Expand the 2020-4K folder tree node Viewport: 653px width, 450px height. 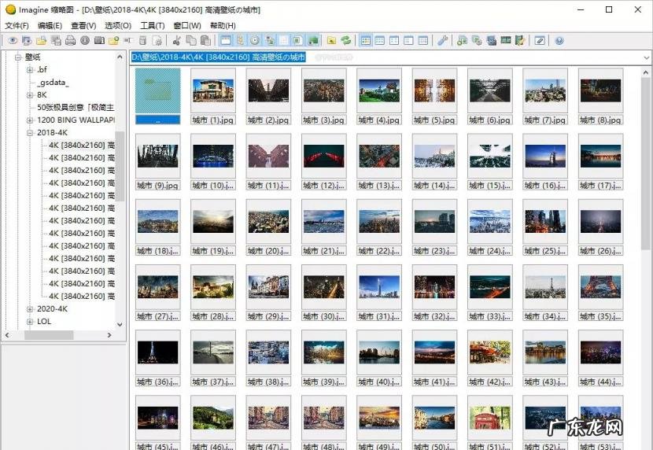30,309
